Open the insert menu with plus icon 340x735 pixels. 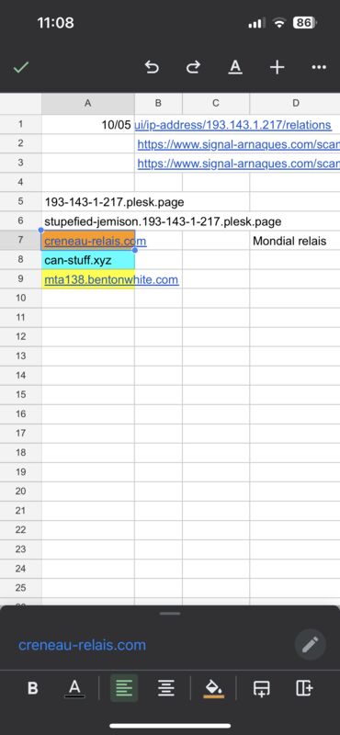(278, 67)
